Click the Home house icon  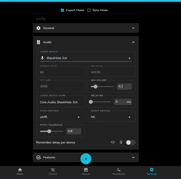click(20, 170)
